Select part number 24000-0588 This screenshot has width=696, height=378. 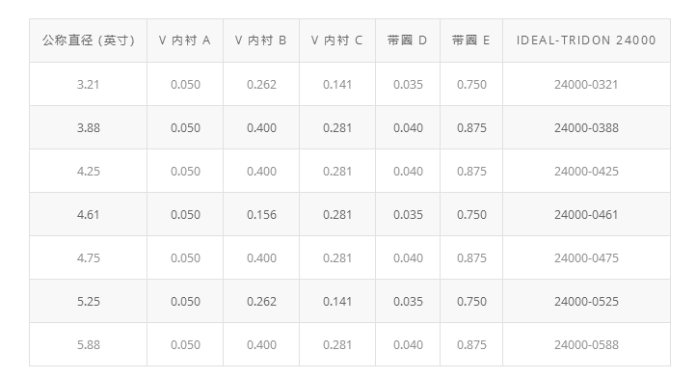(586, 344)
